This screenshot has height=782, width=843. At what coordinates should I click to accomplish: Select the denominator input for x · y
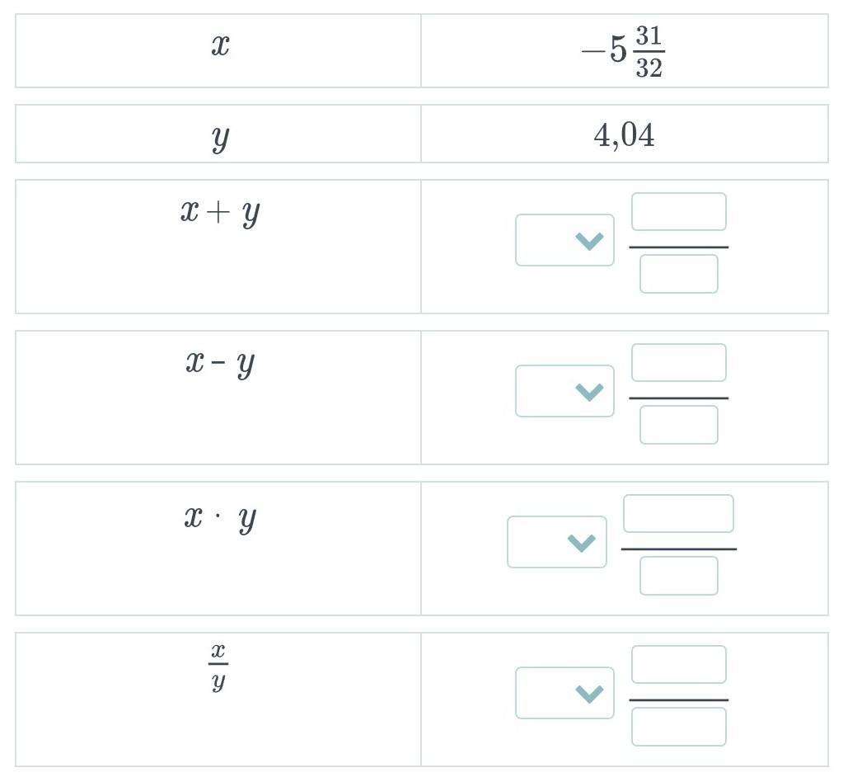click(x=678, y=576)
